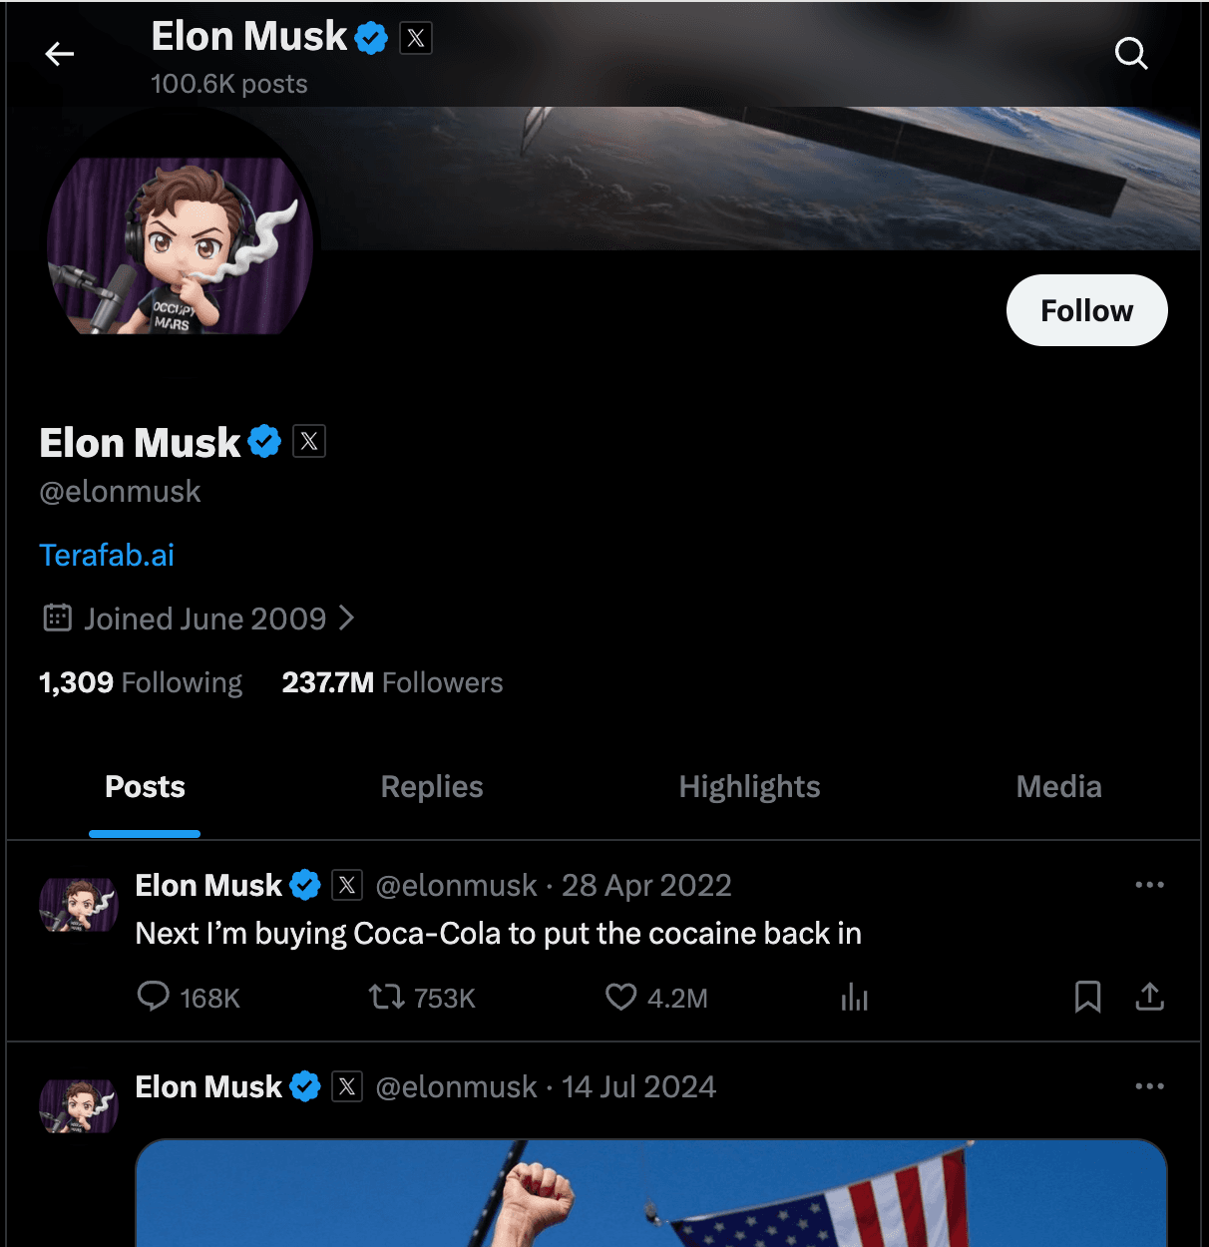Open the more options menu on the first post
This screenshot has height=1247, width=1209.
click(1150, 885)
